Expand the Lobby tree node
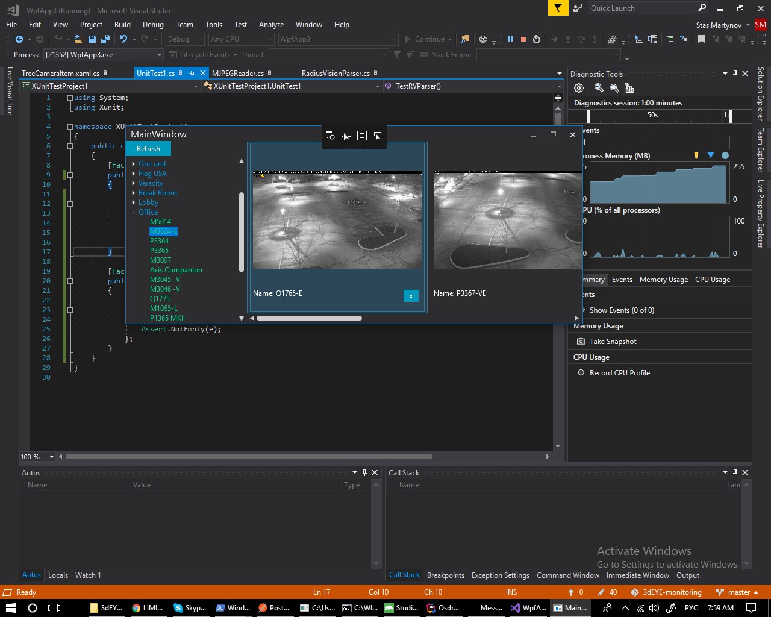Image resolution: width=771 pixels, height=617 pixels. coord(134,202)
